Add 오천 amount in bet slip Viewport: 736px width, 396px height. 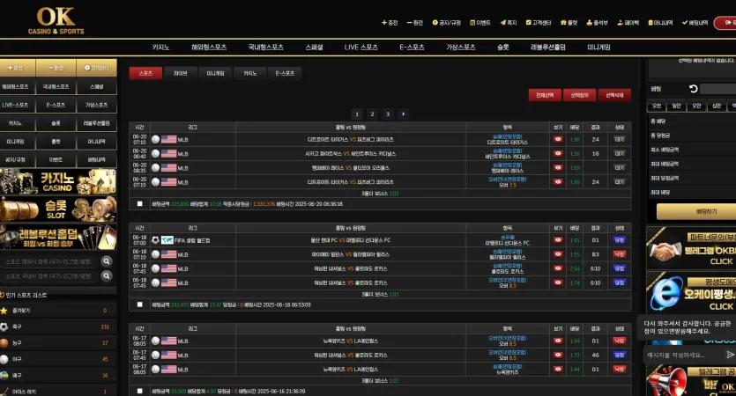tap(657, 106)
